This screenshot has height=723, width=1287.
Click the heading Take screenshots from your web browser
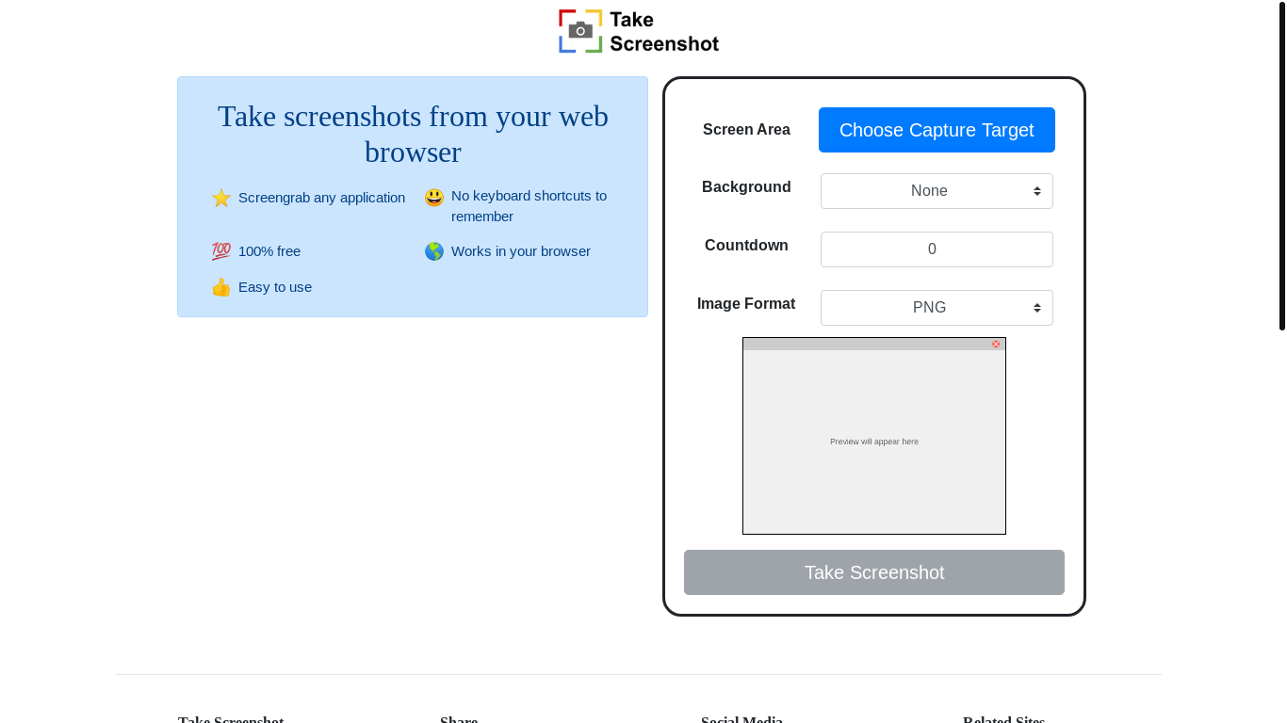click(x=413, y=134)
